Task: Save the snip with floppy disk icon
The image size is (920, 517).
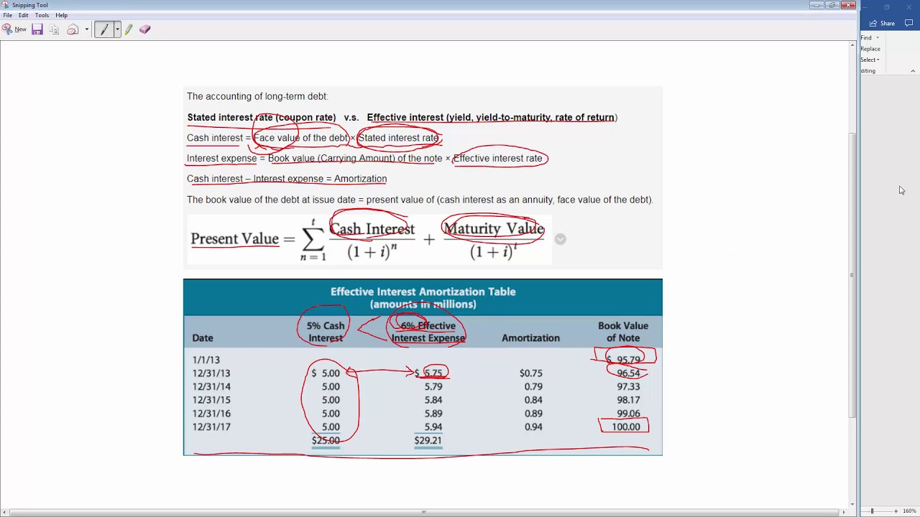Action: click(37, 29)
